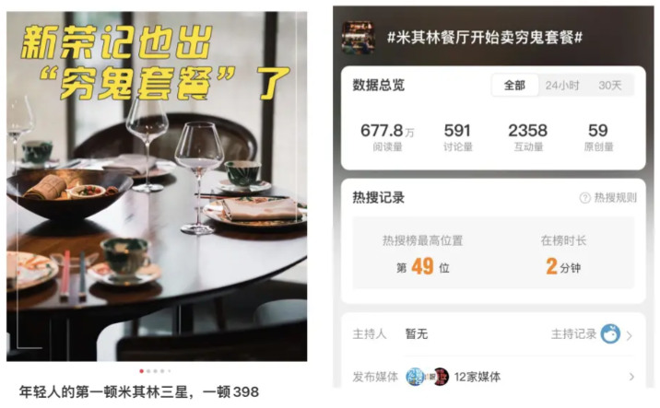Open the first media outlet avatar
The height and width of the screenshot is (408, 660).
coord(416,377)
